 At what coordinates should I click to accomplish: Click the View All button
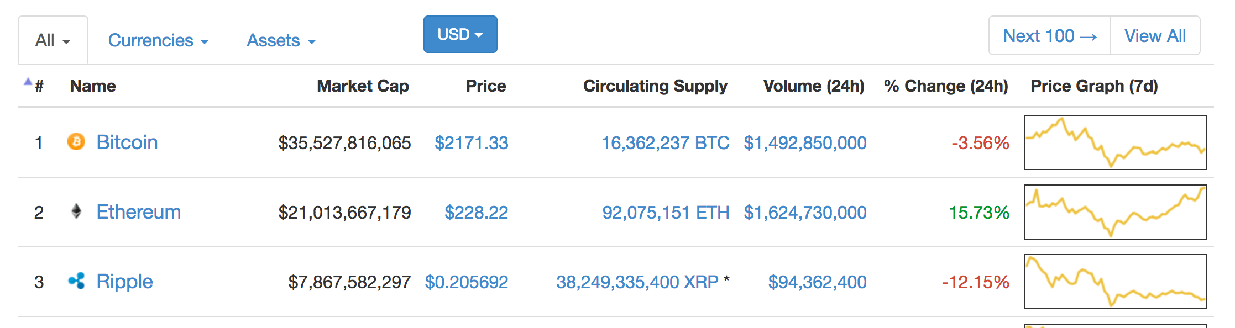pos(1155,36)
